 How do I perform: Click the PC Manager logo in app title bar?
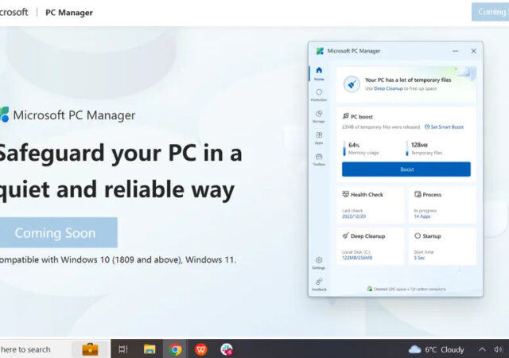point(320,51)
